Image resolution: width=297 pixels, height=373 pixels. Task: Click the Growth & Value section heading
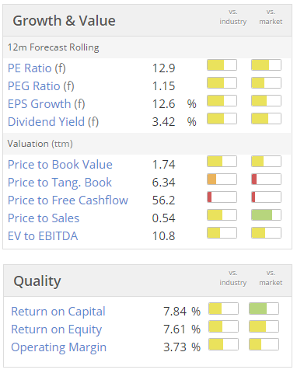tap(64, 21)
